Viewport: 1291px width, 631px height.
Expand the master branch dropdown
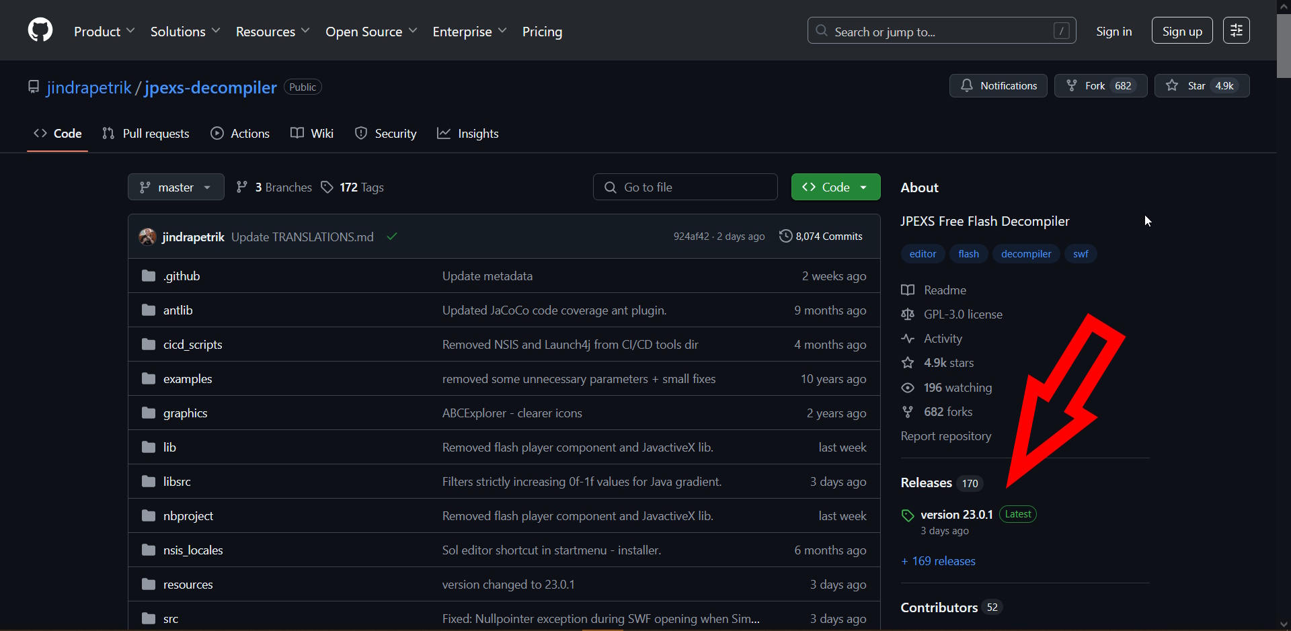tap(175, 187)
